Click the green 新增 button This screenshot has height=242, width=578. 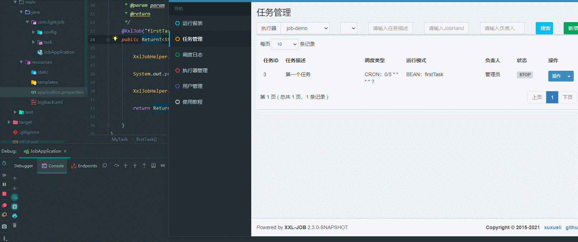point(572,28)
